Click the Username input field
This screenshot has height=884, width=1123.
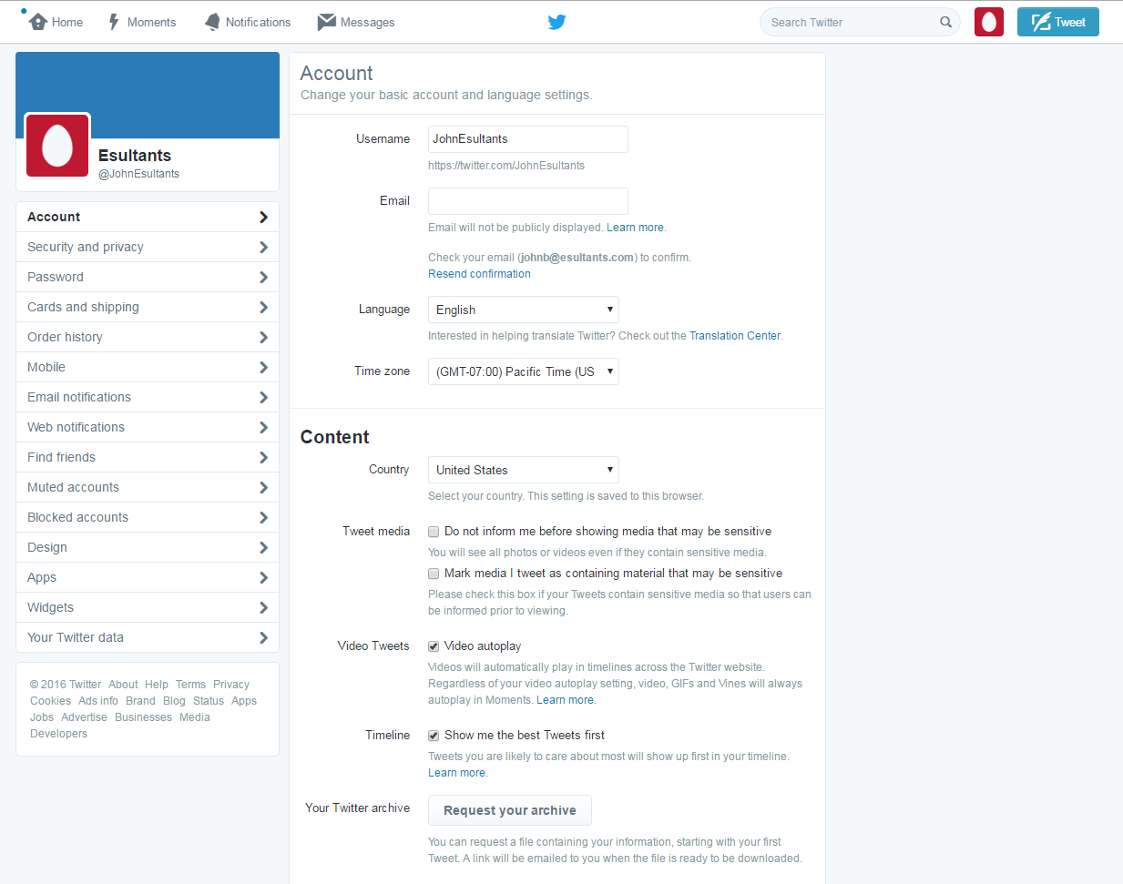pyautogui.click(x=528, y=139)
